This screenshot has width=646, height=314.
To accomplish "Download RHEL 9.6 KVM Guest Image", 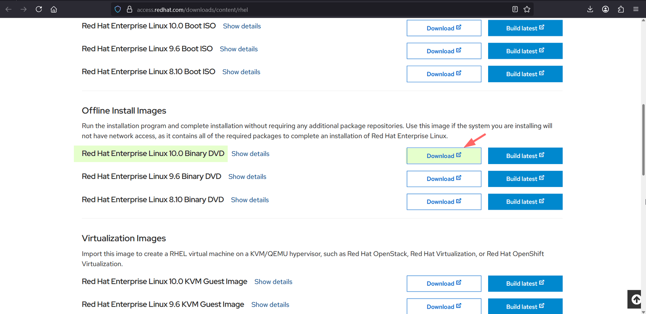I will (x=444, y=306).
